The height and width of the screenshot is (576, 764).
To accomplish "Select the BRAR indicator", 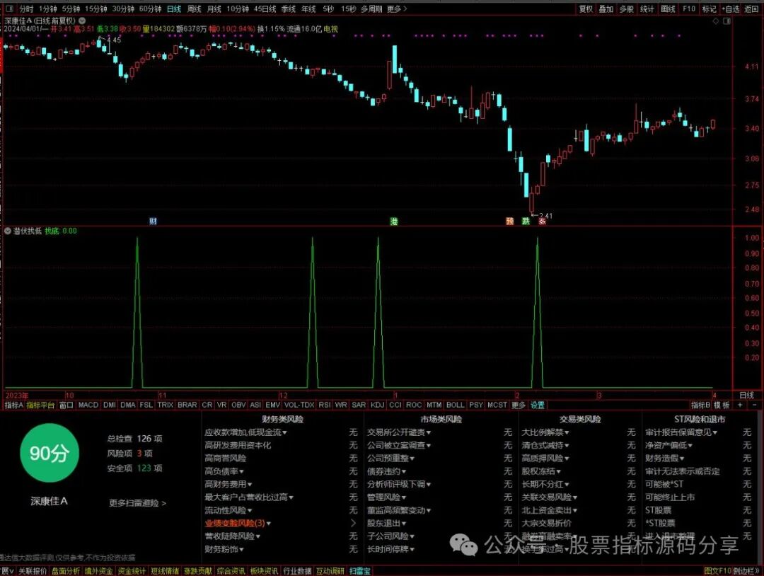I will point(187,405).
